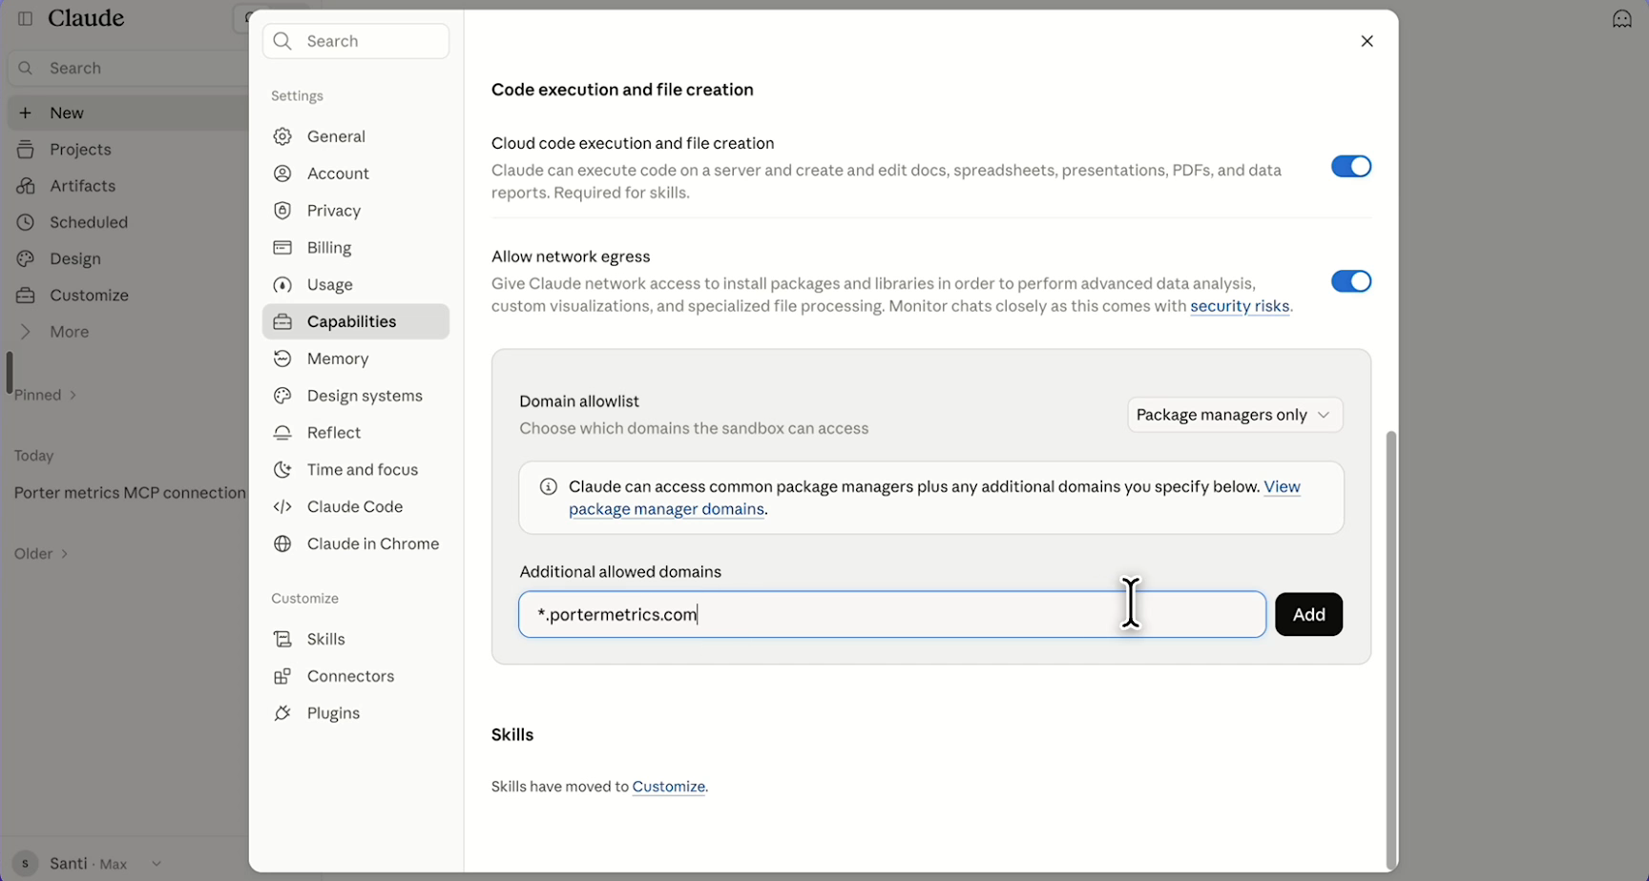Click the Claude Code brackets icon
This screenshot has height=881, width=1649.
(x=282, y=507)
